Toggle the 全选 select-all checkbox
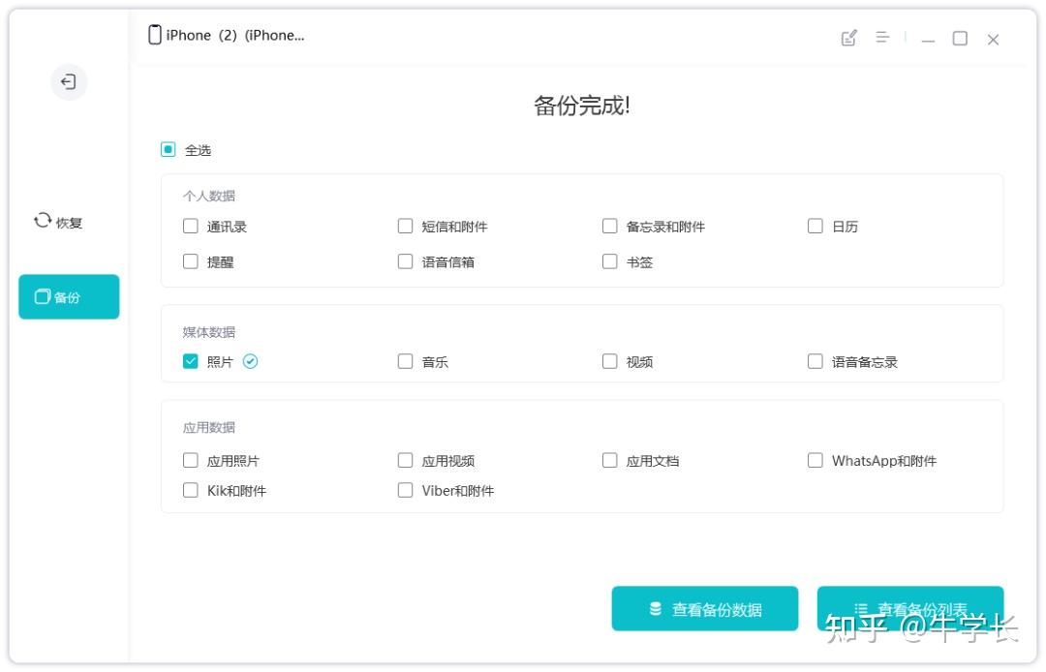This screenshot has height=672, width=1046. click(x=169, y=150)
